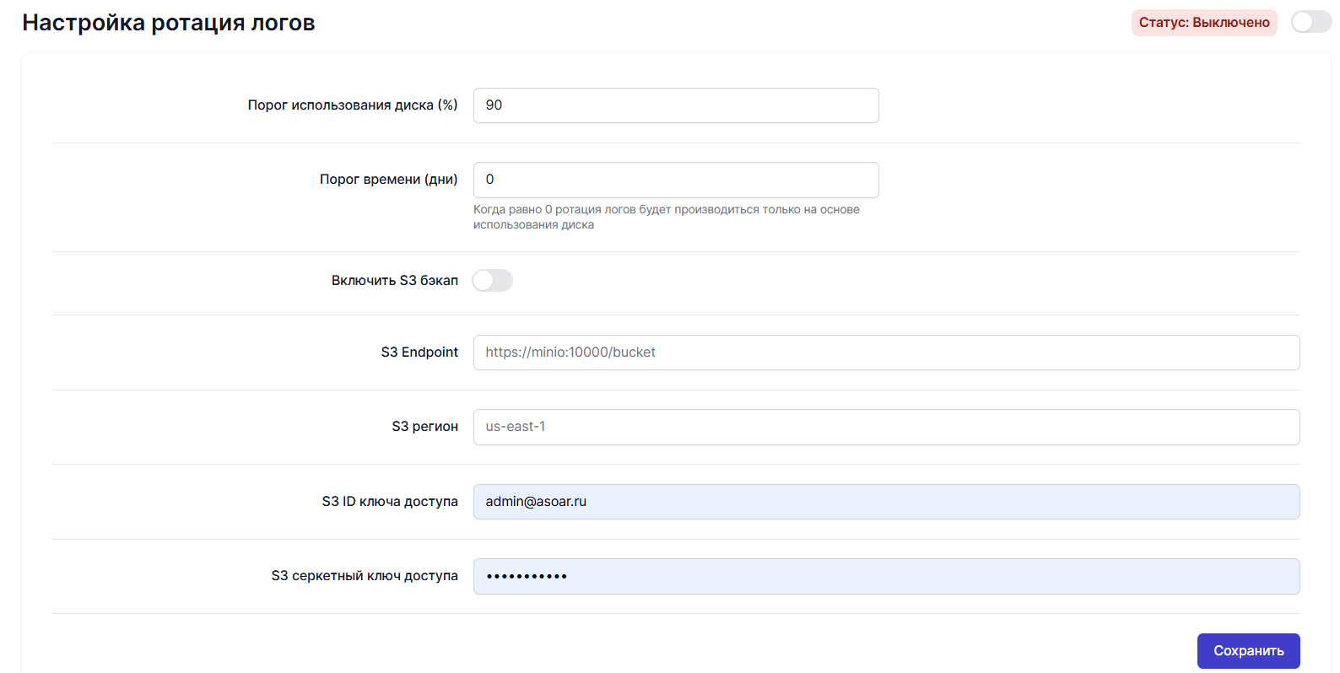The image size is (1340, 673).
Task: Click the 'S3 регион' label
Action: [424, 427]
